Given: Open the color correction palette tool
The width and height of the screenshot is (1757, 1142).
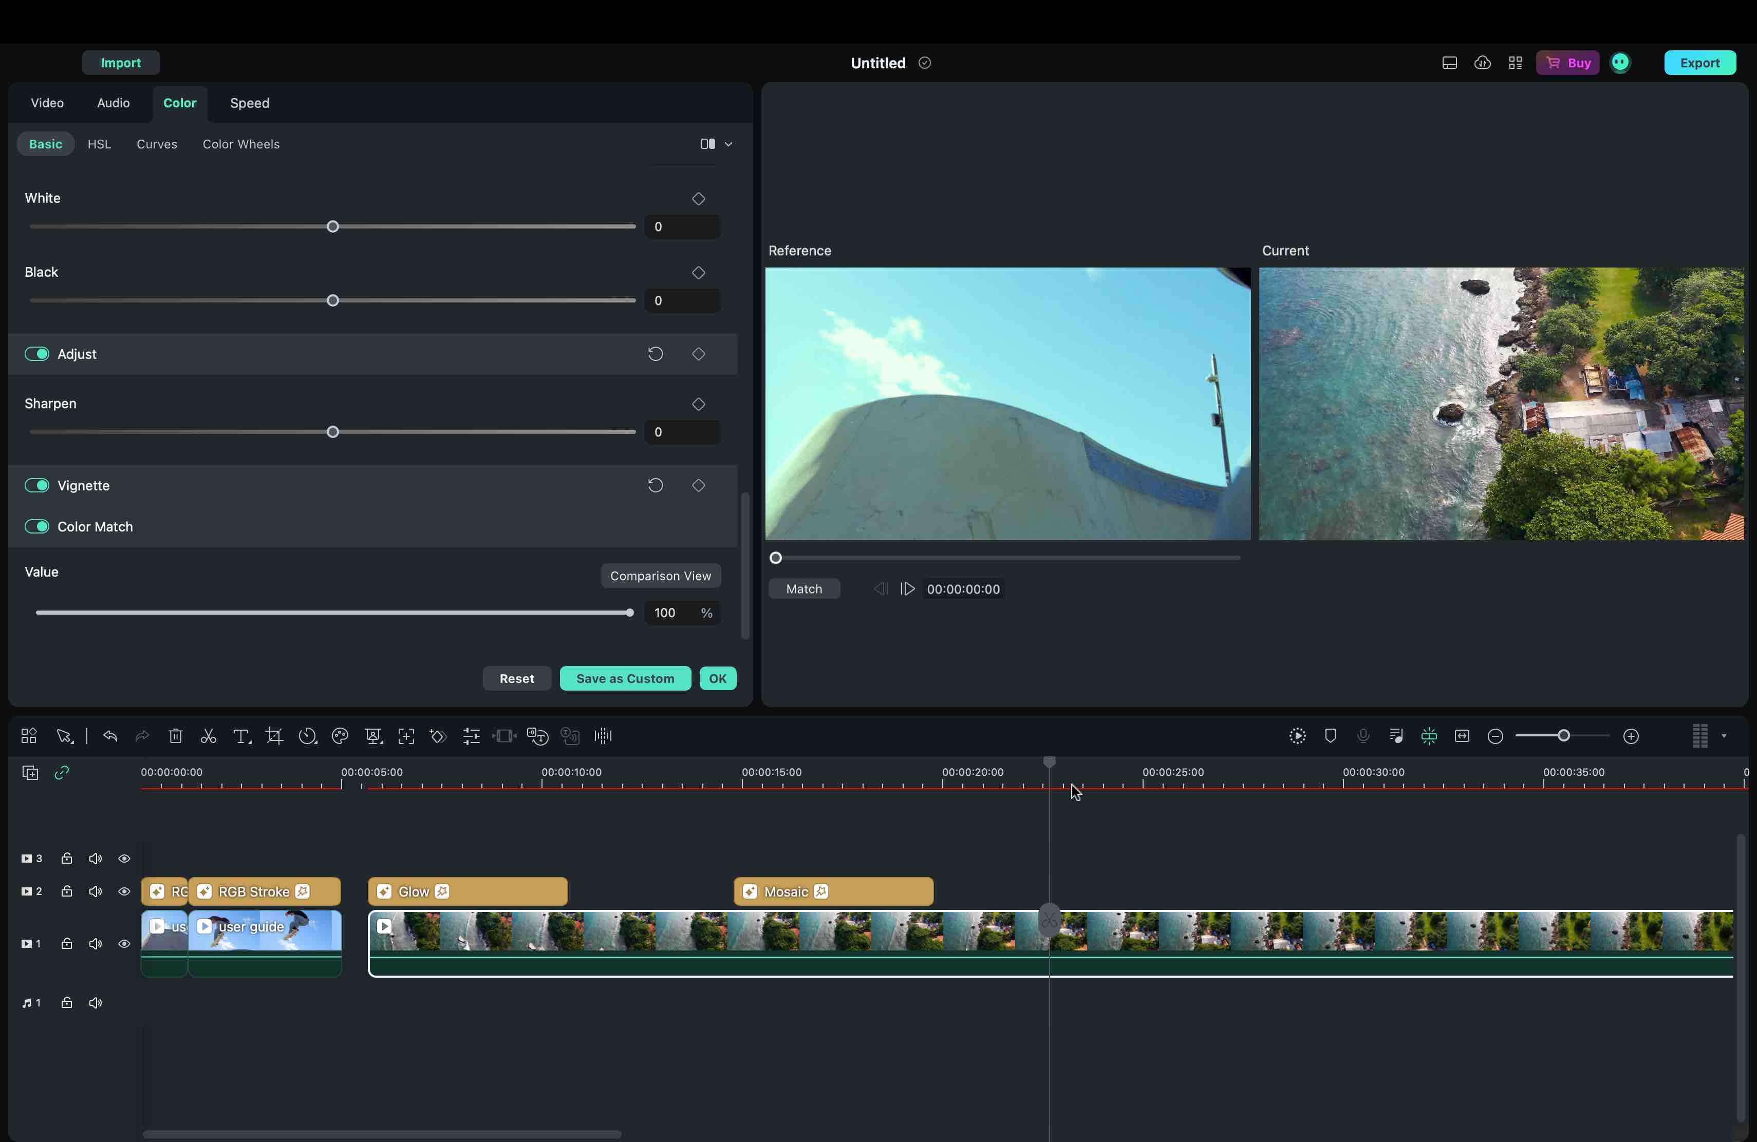Looking at the screenshot, I should 340,735.
